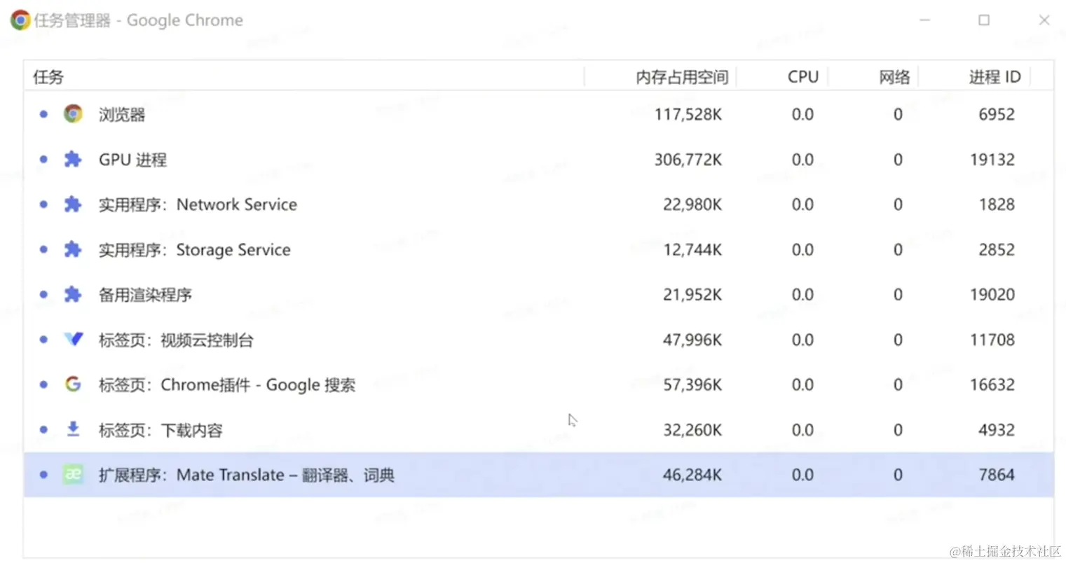
Task: Click the Google icon in the search tab row
Action: [73, 384]
